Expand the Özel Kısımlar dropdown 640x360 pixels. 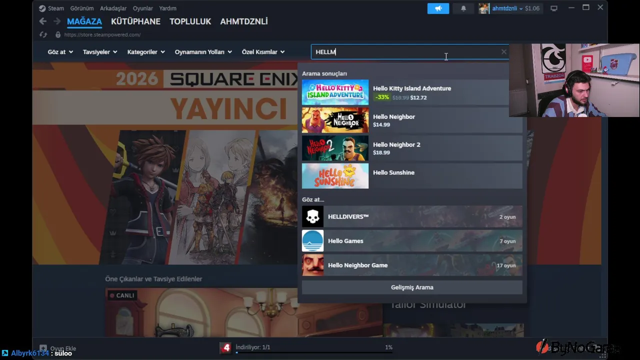[263, 52]
